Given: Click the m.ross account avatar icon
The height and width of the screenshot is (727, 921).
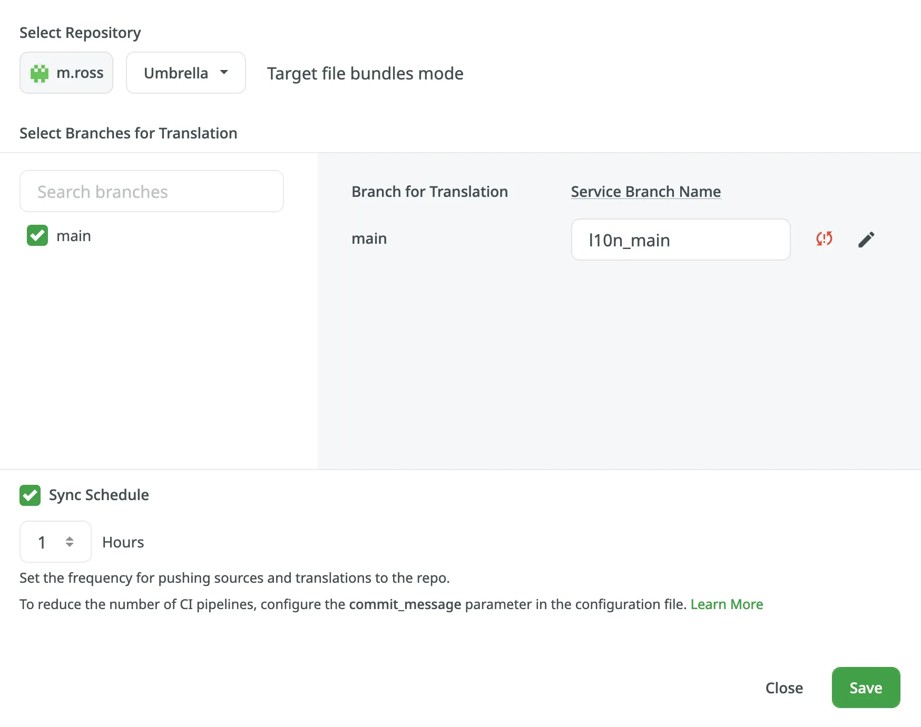Looking at the screenshot, I should point(40,73).
